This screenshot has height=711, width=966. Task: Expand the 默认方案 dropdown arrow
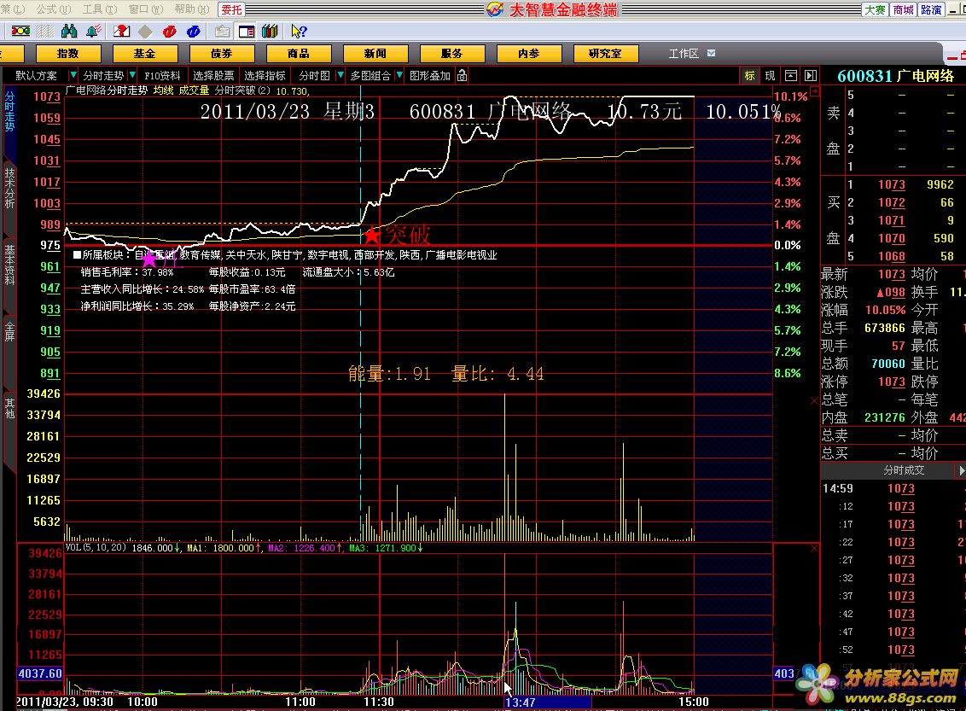(x=73, y=75)
